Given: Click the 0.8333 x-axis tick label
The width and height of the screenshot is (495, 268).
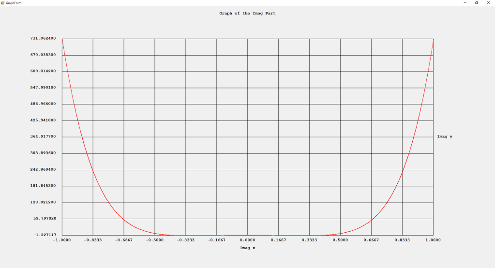Looking at the screenshot, I should (402, 240).
